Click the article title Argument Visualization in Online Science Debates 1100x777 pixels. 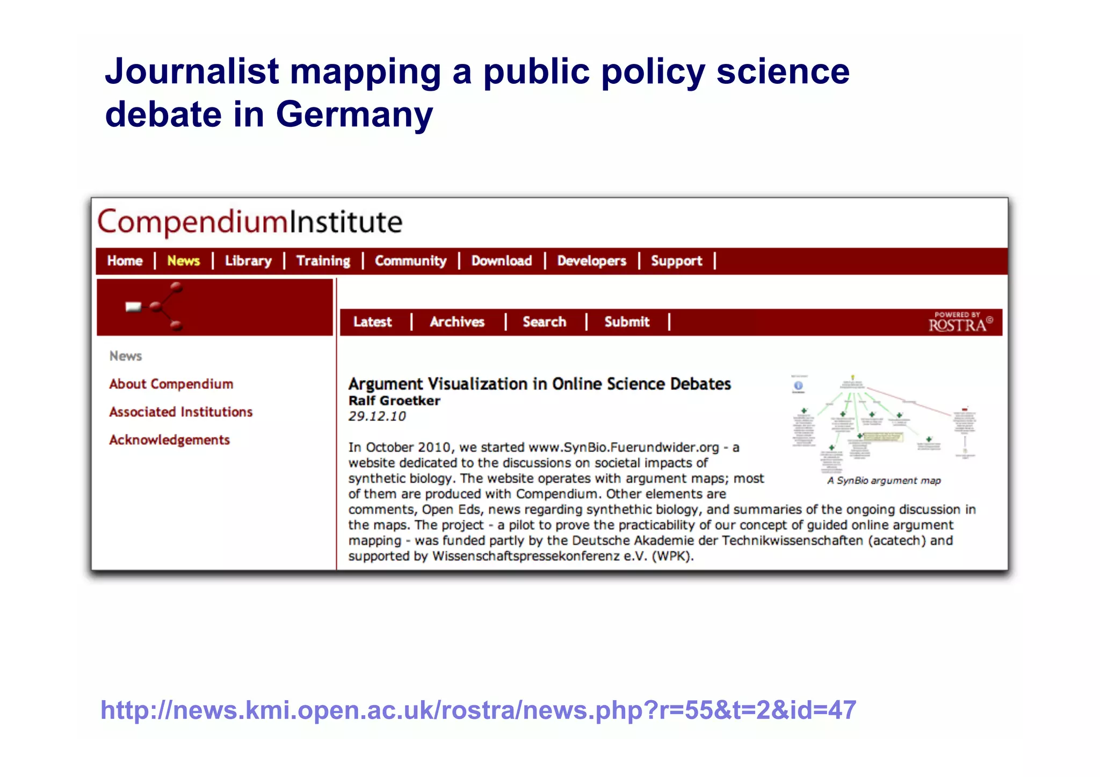tap(539, 384)
